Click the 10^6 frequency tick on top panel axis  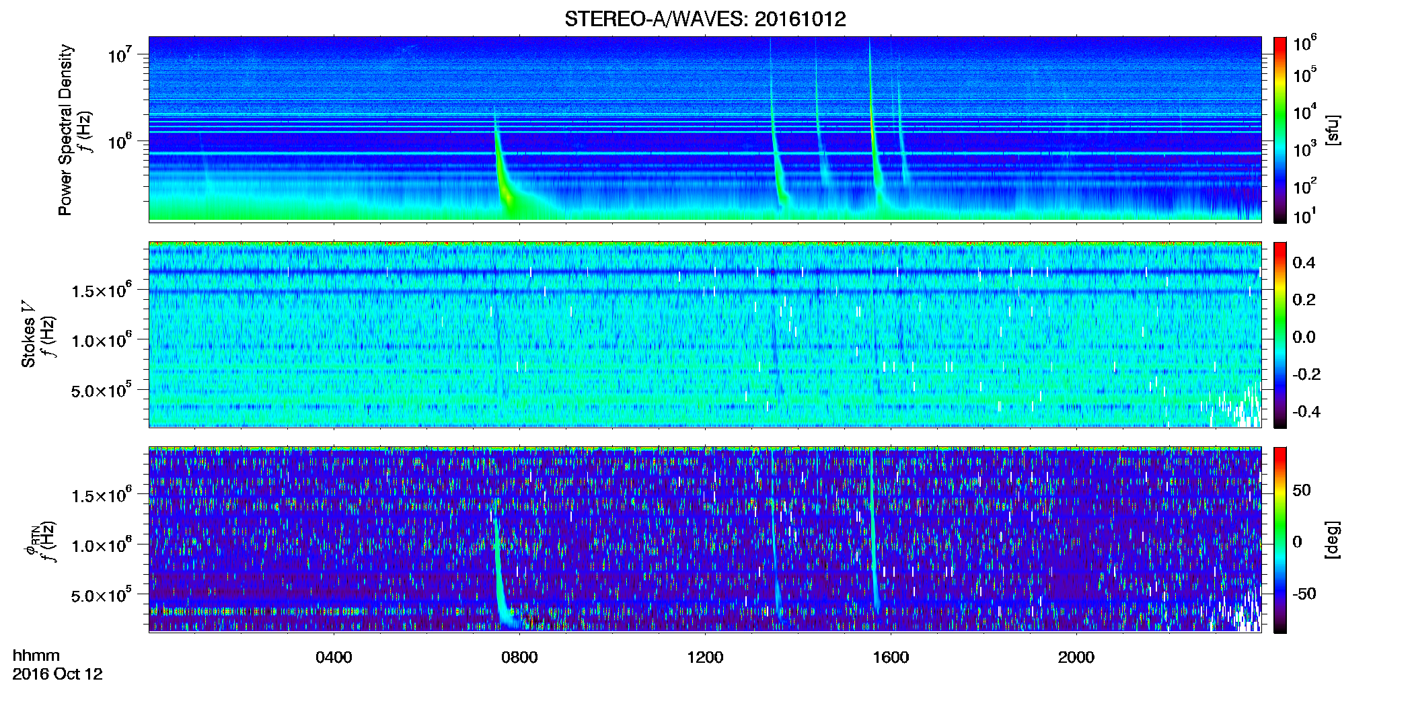pyautogui.click(x=121, y=142)
